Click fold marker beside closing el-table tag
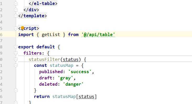This screenshot has width=192, height=104. [16, 3]
